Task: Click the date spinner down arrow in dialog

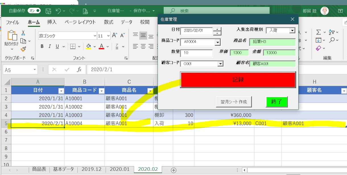Action: pyautogui.click(x=217, y=33)
